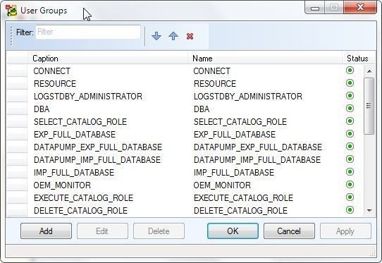
Task: Close the User Groups window
Action: tap(360, 7)
